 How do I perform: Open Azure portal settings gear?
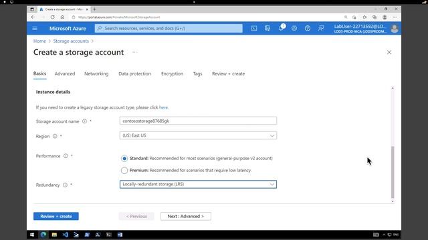294,28
